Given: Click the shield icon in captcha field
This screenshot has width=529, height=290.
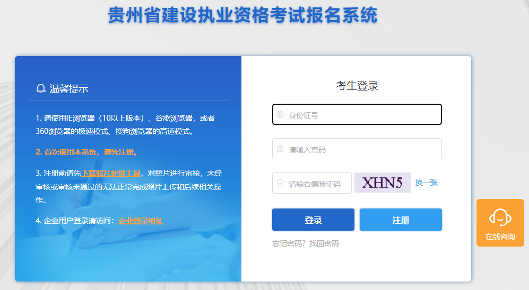Looking at the screenshot, I should (280, 183).
